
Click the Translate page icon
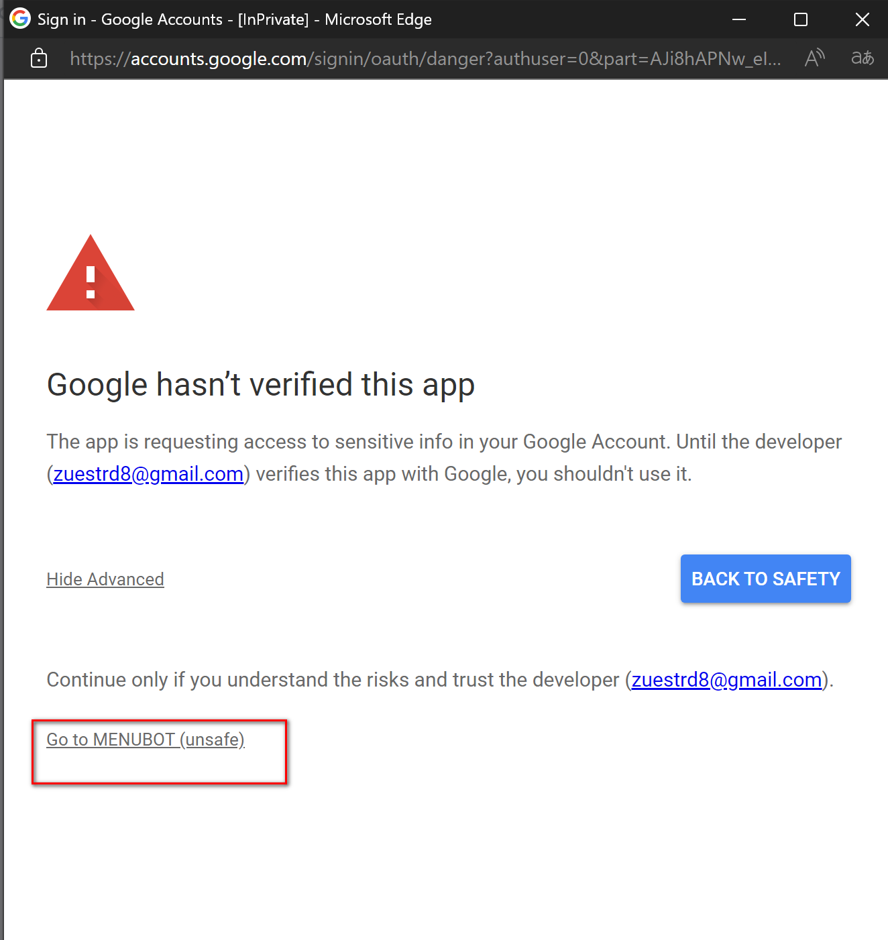pos(862,58)
